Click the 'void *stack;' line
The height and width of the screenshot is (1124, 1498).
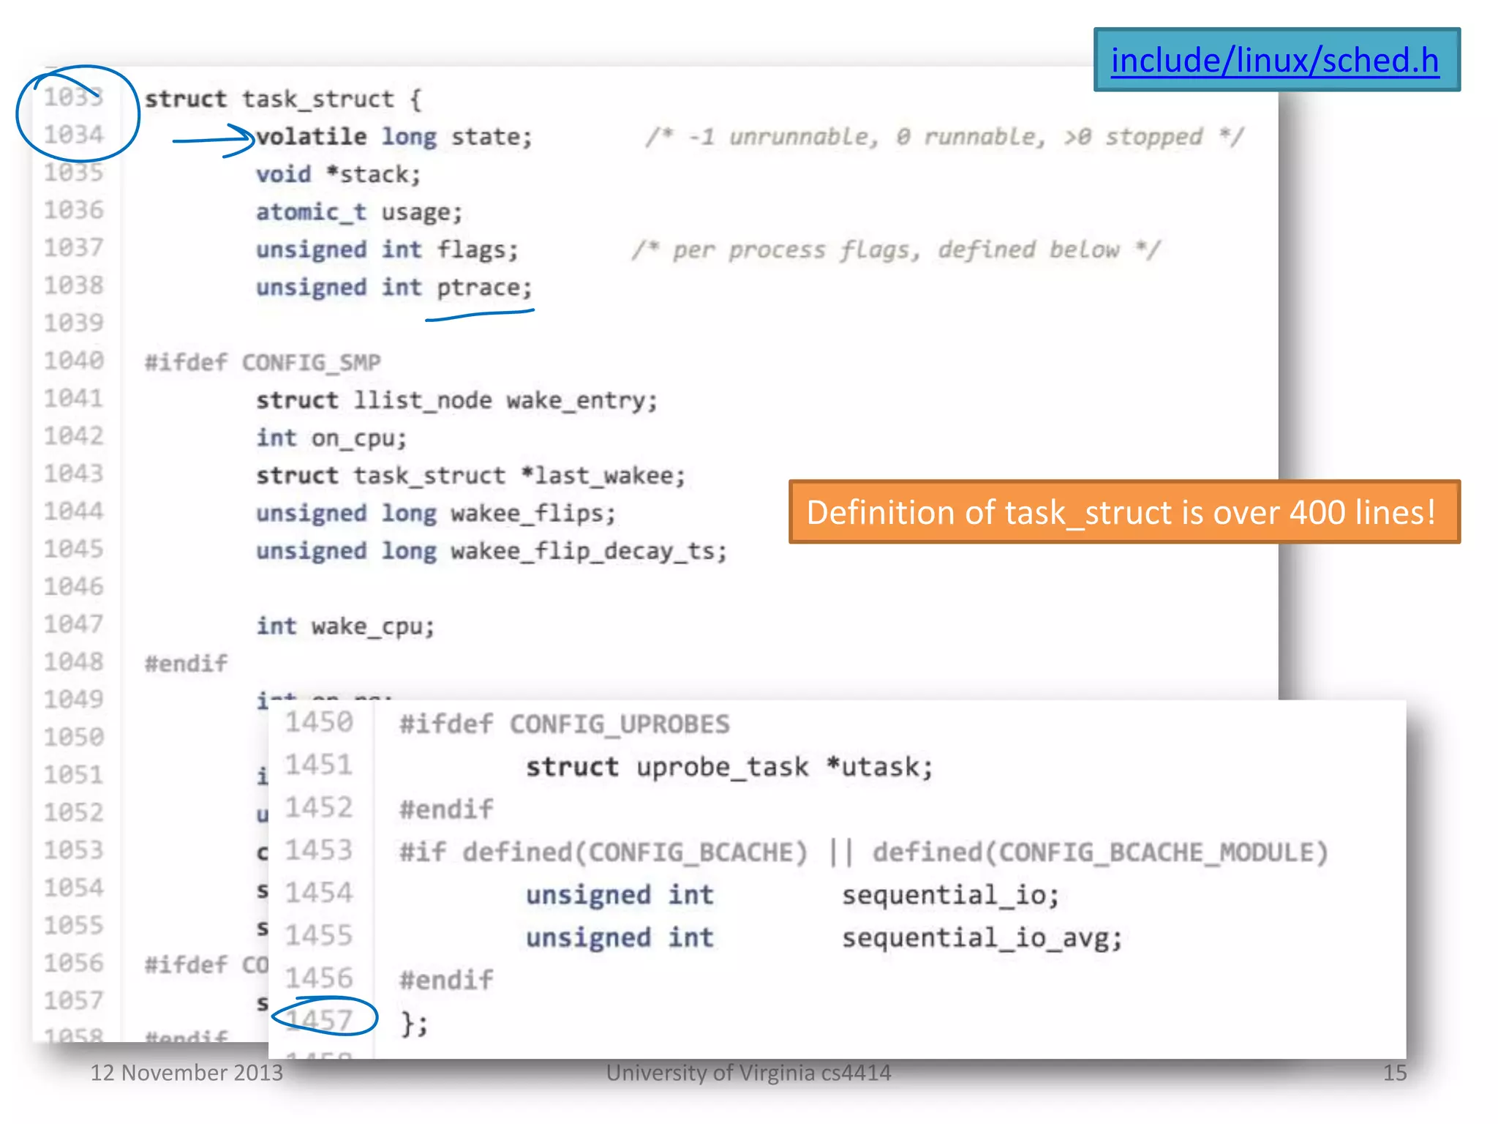click(x=339, y=174)
